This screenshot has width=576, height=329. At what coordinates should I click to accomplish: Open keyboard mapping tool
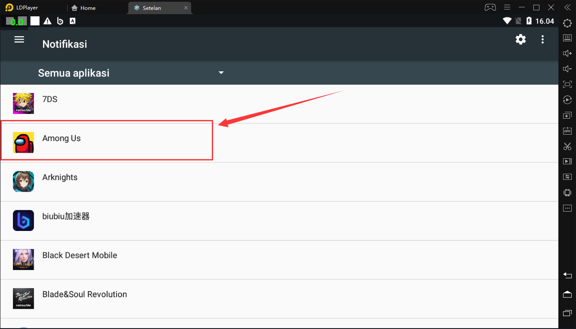[x=567, y=38]
